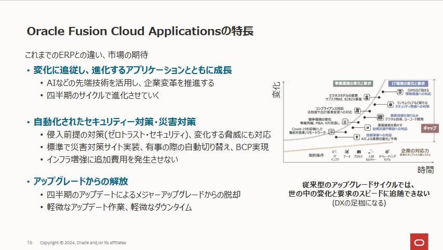Click the ギャップ red label box
This screenshot has height=250, width=443.
429,128
